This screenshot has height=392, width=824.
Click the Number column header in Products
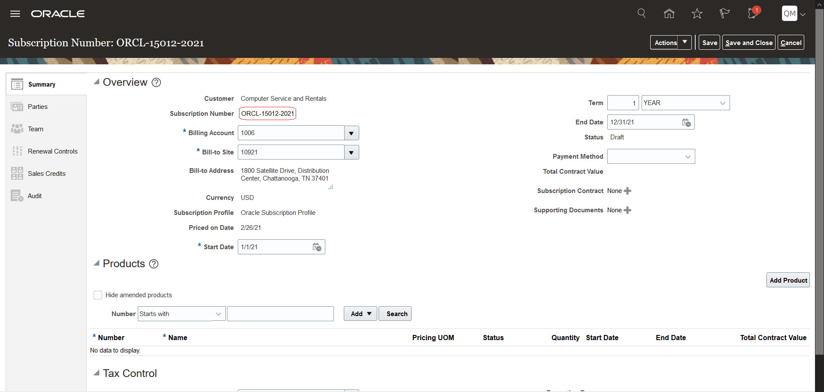click(x=111, y=338)
